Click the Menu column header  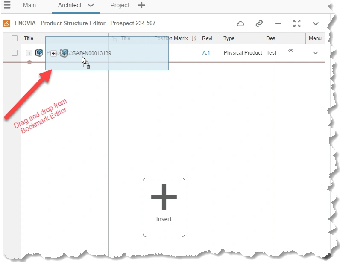point(315,38)
